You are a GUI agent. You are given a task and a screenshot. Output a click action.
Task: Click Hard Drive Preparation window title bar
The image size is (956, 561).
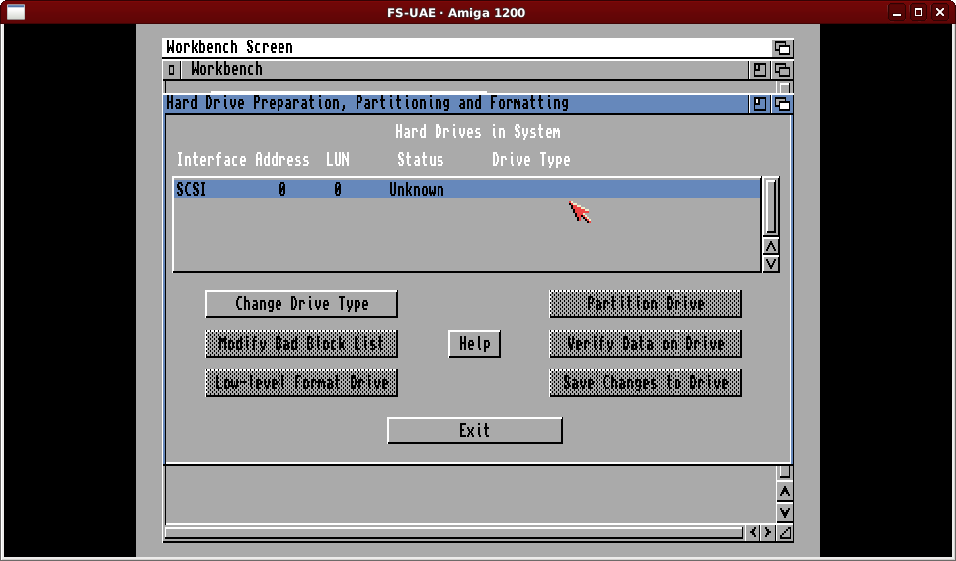click(x=456, y=103)
